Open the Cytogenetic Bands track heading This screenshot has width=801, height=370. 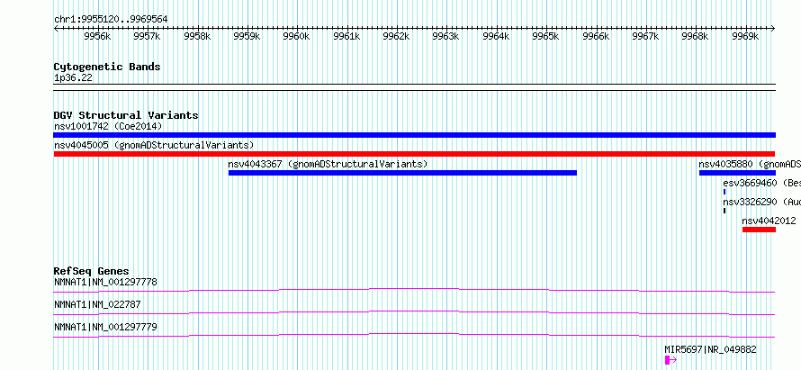[x=107, y=67]
